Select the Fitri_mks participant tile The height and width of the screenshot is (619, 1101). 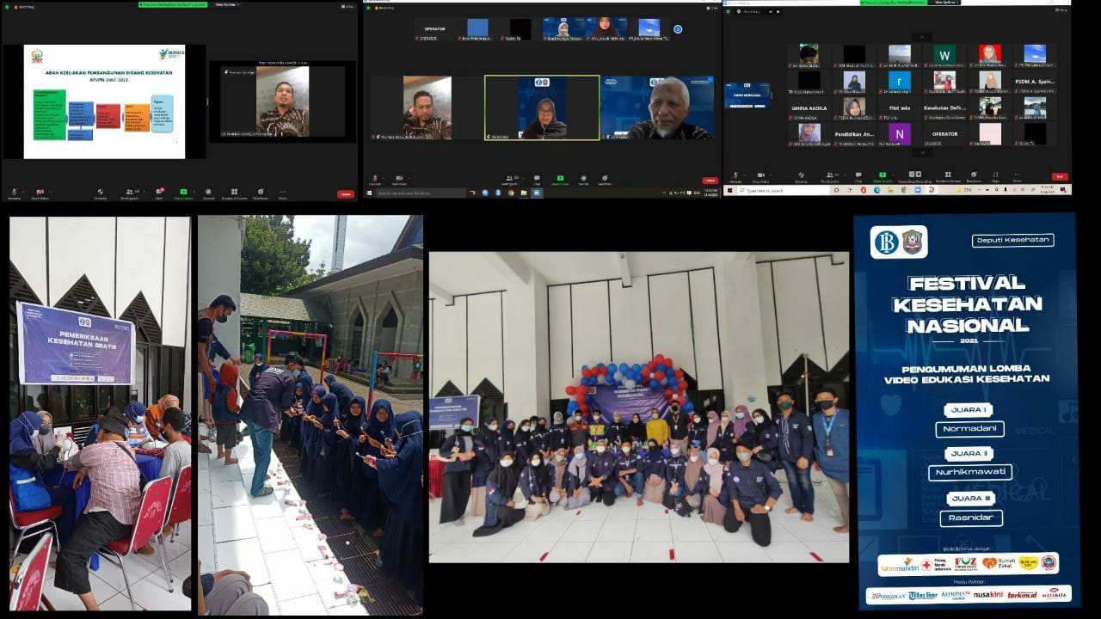pos(899,109)
